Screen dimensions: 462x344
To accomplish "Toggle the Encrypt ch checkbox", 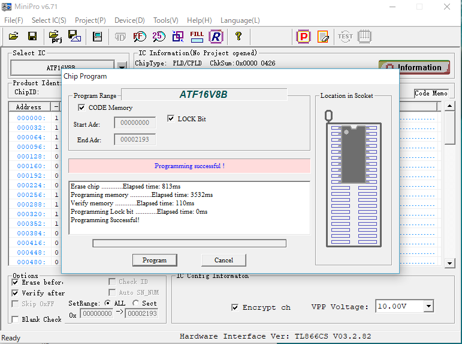I will point(235,307).
